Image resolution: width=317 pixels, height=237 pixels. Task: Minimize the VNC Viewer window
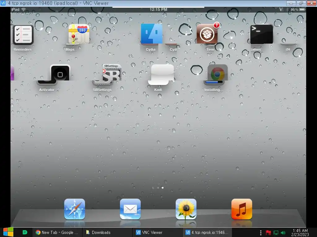[291, 3]
